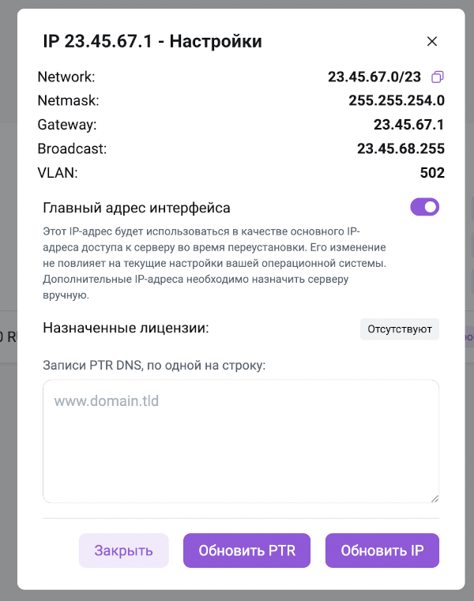Click the Отсутствуют licenses badge
Viewport: 474px width, 601px height.
click(x=400, y=329)
